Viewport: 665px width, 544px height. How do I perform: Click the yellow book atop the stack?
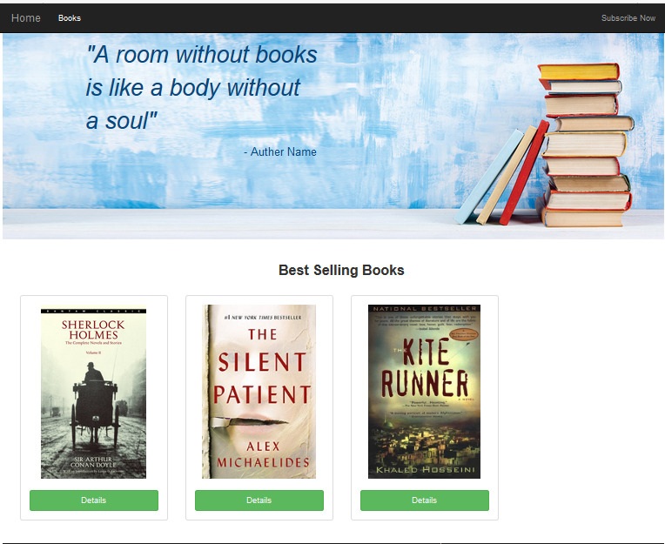[x=579, y=71]
